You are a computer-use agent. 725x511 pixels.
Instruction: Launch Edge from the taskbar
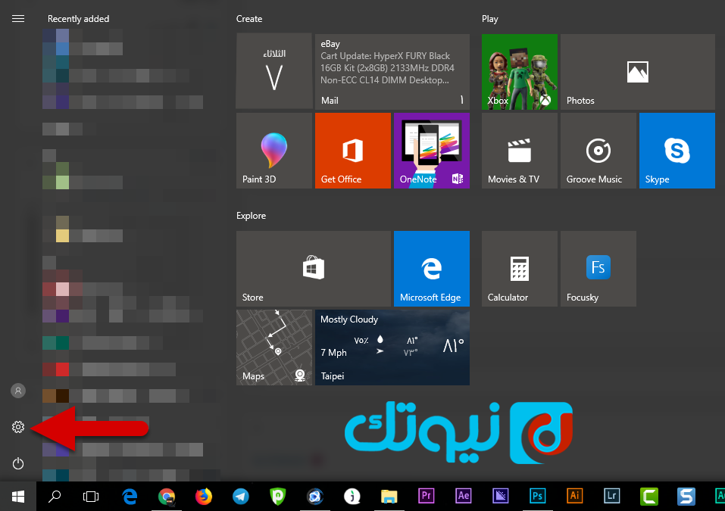pyautogui.click(x=130, y=497)
